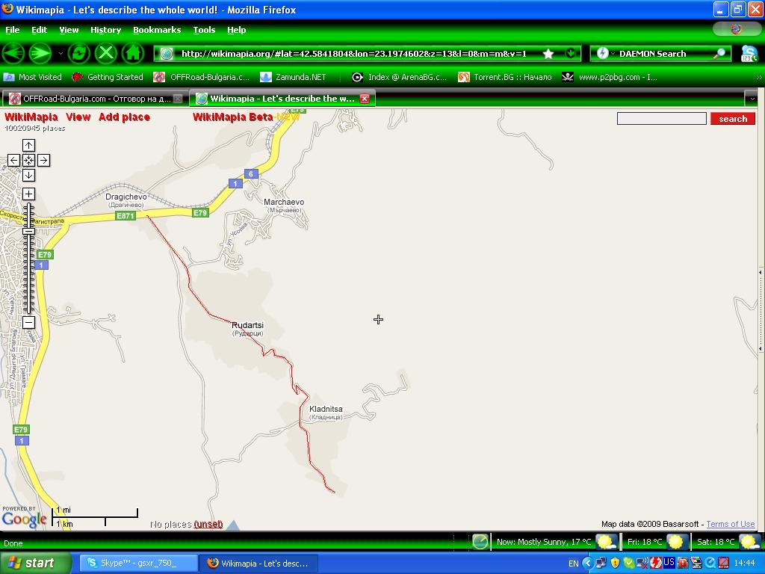The image size is (765, 574).
Task: Click the EN language indicator
Action: (573, 564)
